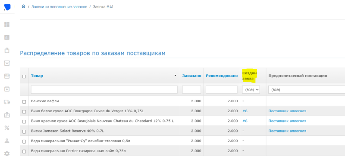Viewport: 345px width, 156px height.
Task: Check the Jameson Select Reserve checkbox
Action: click(24, 132)
